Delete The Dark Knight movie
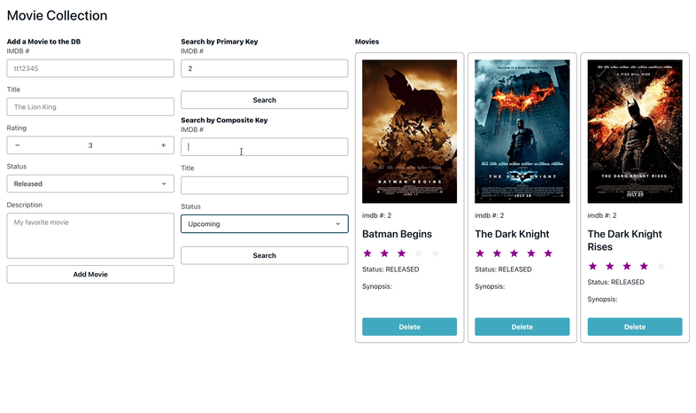Viewport: 696px width, 413px height. [x=522, y=327]
